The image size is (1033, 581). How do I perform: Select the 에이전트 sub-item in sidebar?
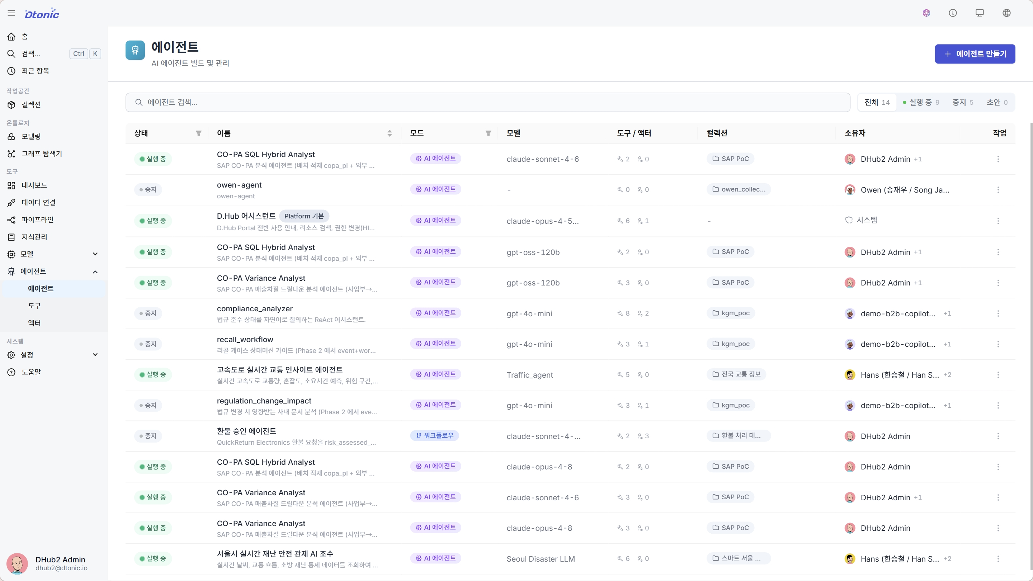54,289
